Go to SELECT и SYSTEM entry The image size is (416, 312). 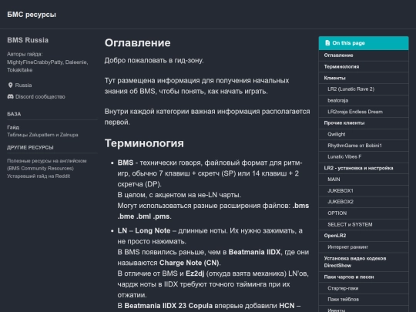pos(364,224)
